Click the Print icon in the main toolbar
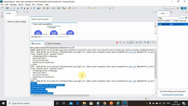This screenshot has width=188, height=106. (18, 8)
